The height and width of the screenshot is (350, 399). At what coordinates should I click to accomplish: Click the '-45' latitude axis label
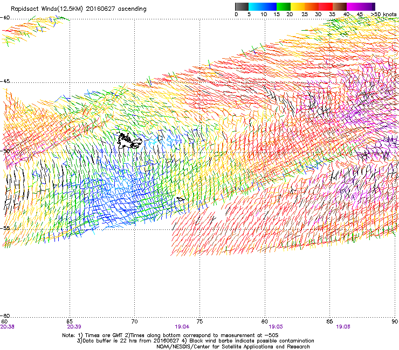tap(5, 81)
